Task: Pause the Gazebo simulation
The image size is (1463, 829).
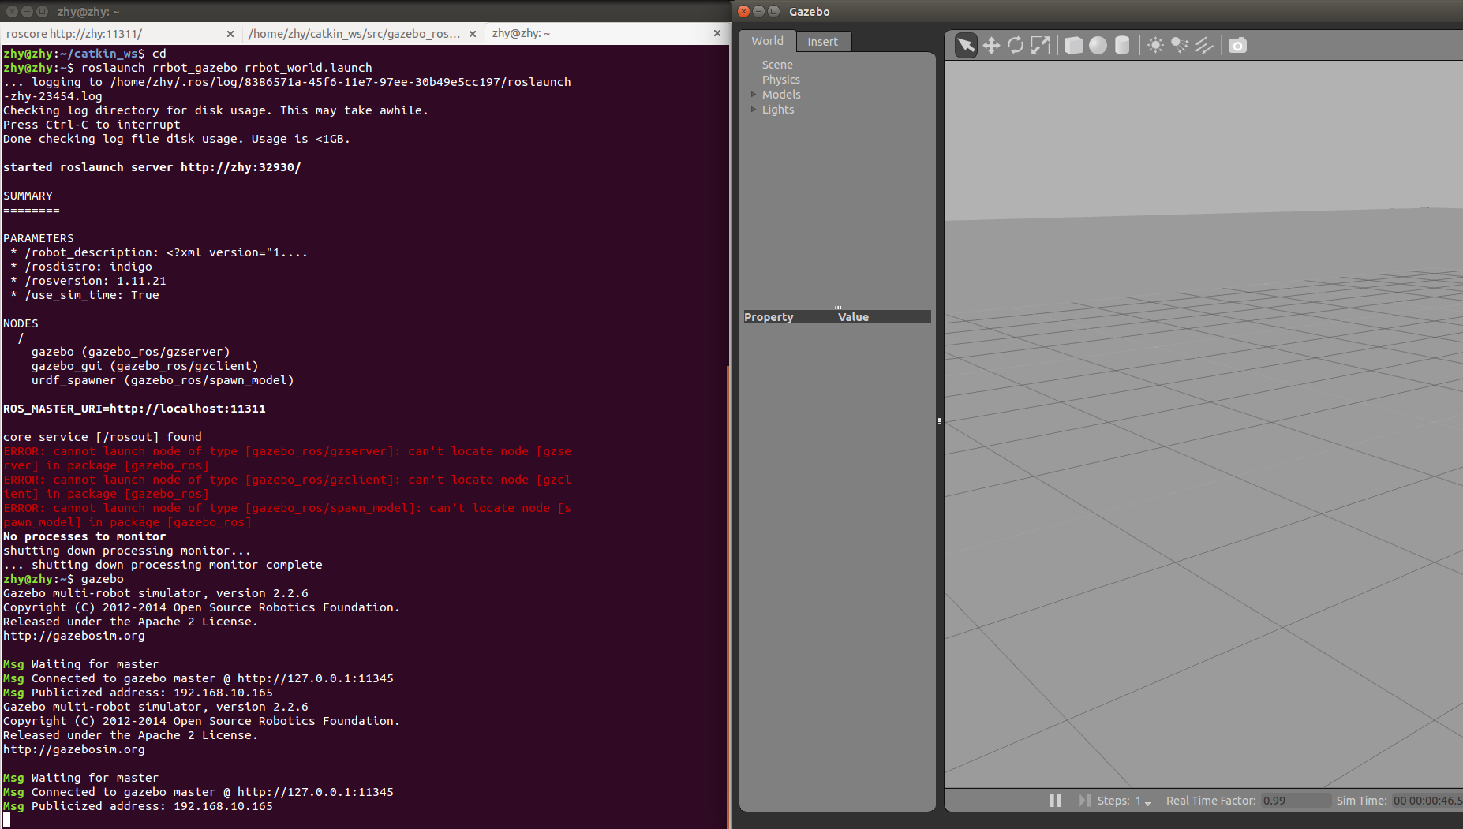Action: coord(1055,800)
